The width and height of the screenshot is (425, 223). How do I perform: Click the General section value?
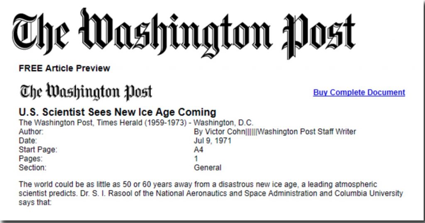pos(208,167)
